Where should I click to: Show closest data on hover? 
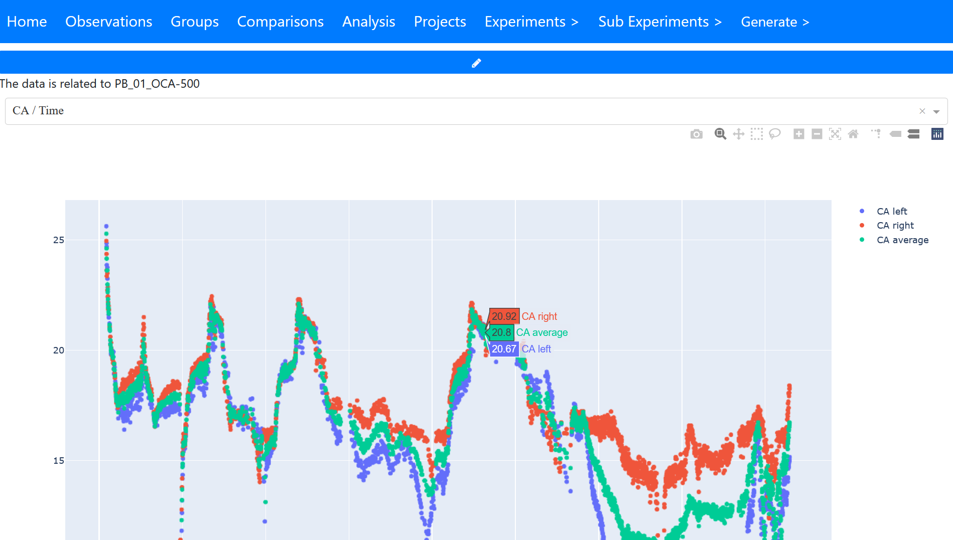tap(895, 134)
